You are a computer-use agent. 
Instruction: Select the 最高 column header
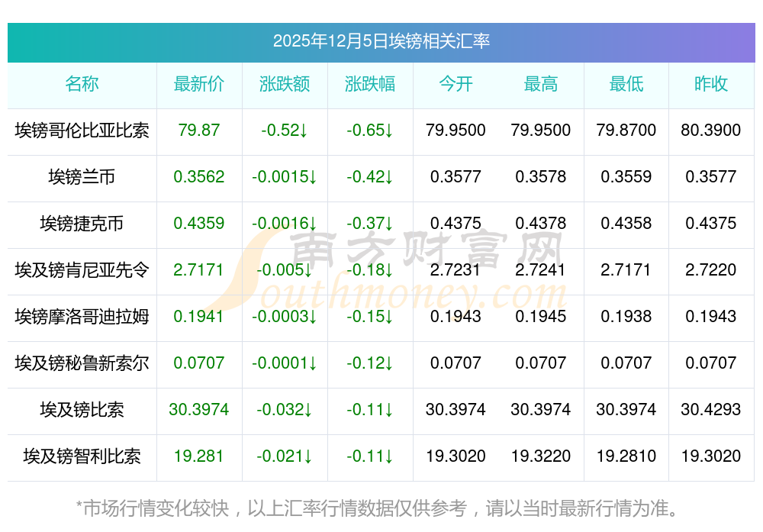click(541, 84)
